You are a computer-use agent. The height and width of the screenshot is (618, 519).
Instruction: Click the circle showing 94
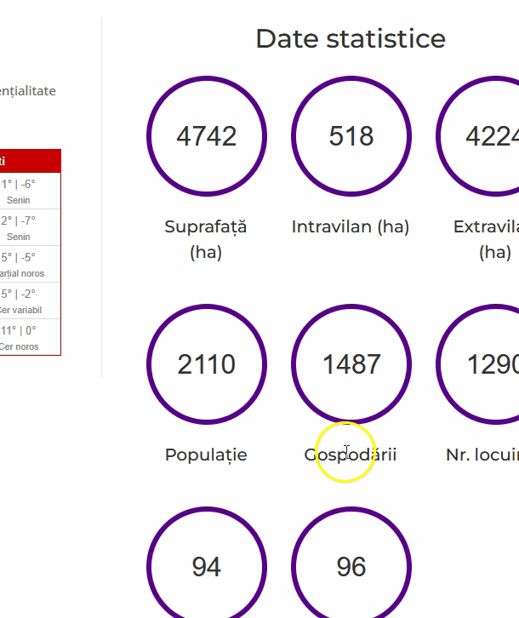206,566
